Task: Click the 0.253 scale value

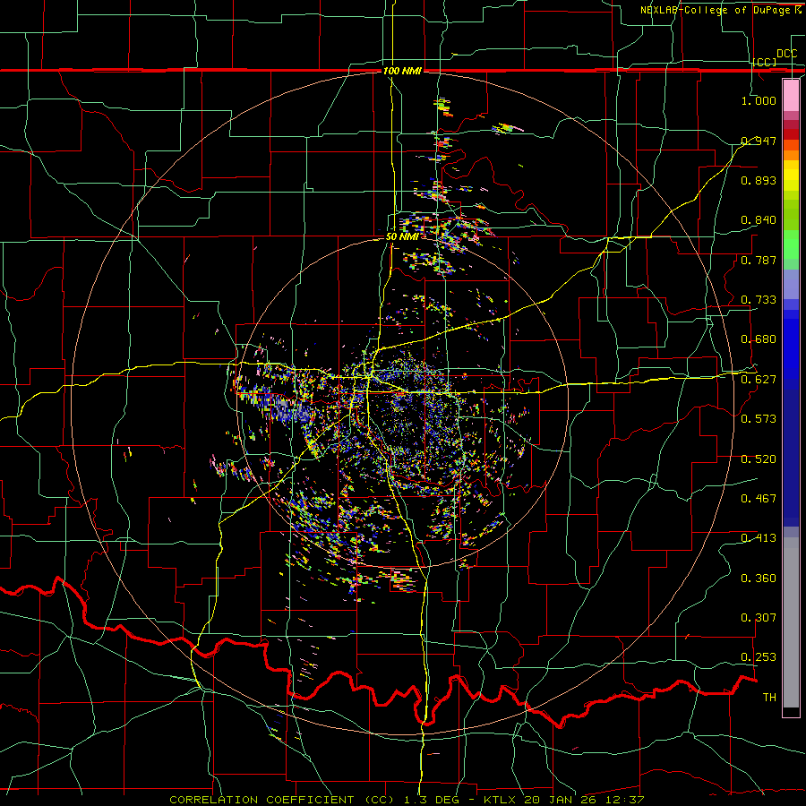Action: 759,657
